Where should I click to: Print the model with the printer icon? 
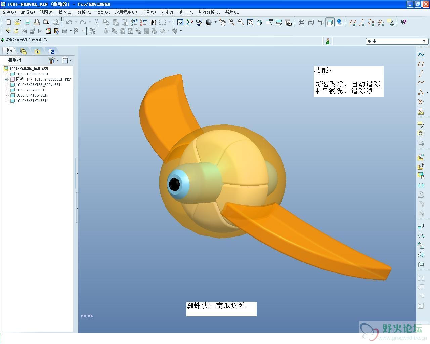(x=37, y=22)
